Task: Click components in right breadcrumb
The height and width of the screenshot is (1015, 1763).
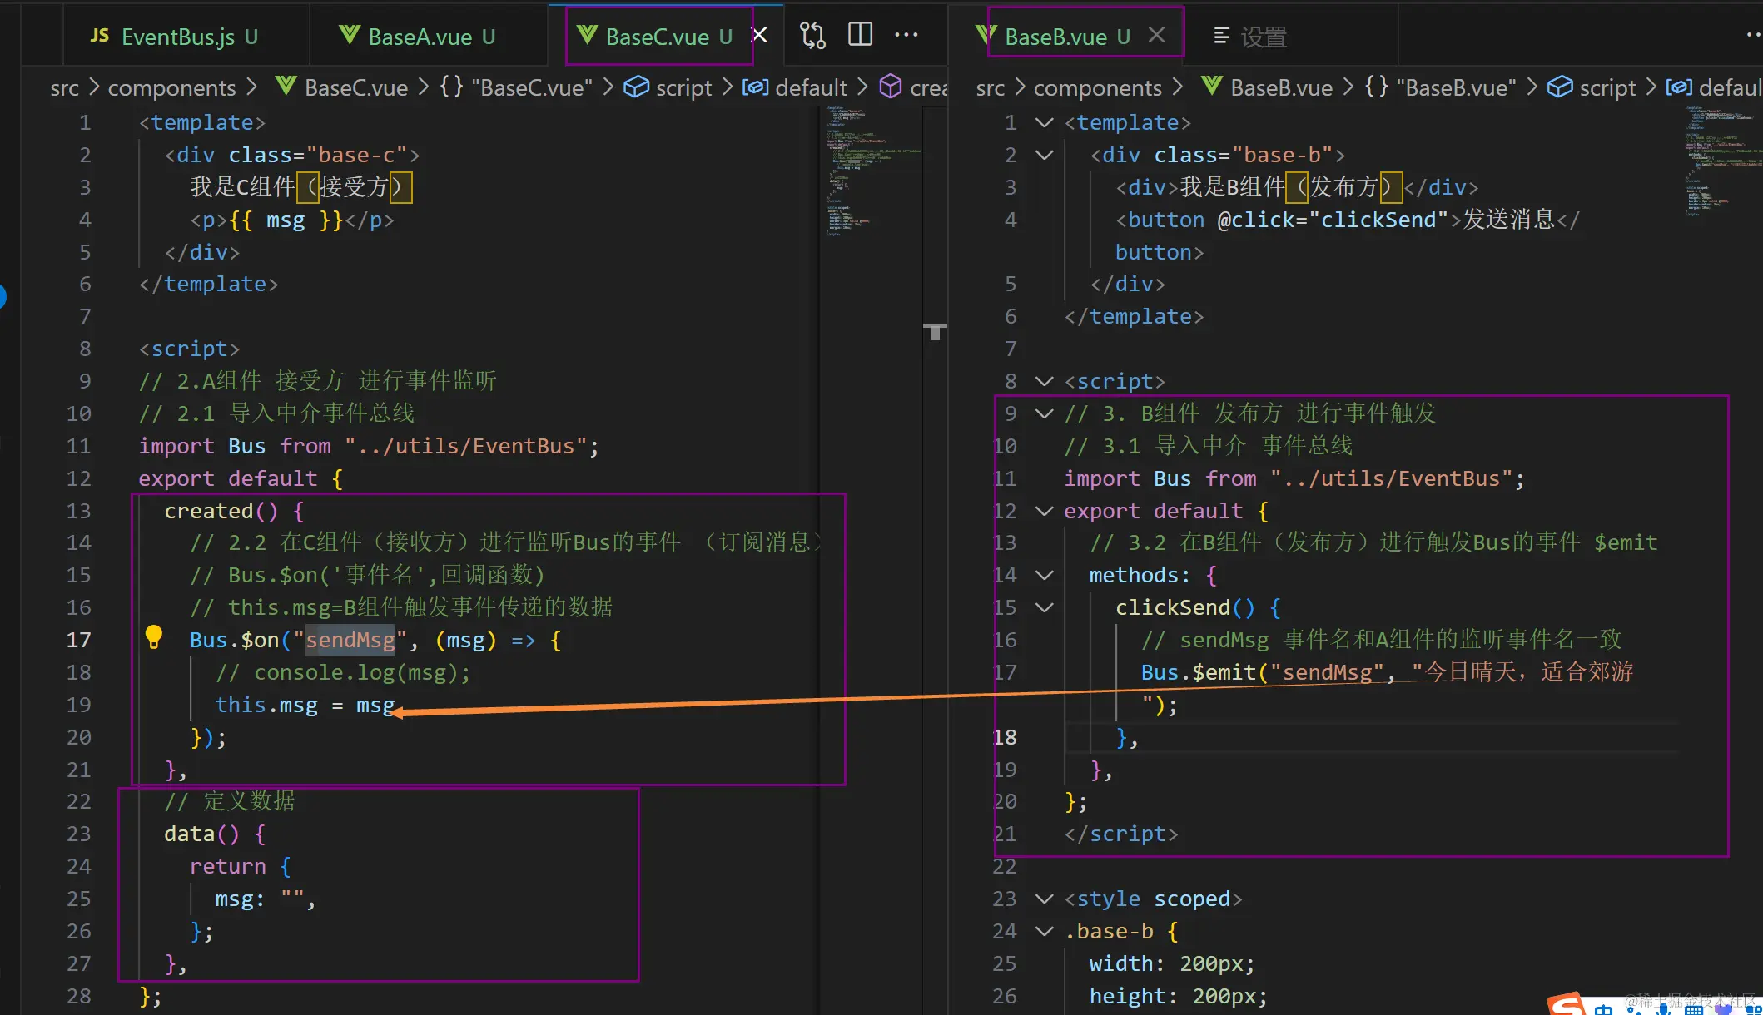Action: click(1097, 87)
